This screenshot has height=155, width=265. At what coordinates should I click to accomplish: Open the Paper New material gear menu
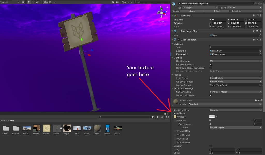click(261, 100)
